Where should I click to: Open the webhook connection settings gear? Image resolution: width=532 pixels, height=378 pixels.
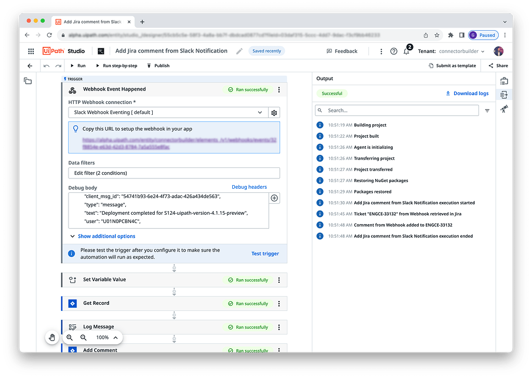274,112
